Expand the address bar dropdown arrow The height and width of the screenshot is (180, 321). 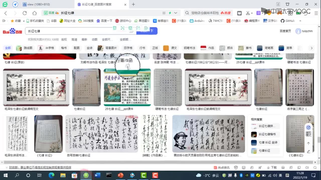[x=176, y=13]
